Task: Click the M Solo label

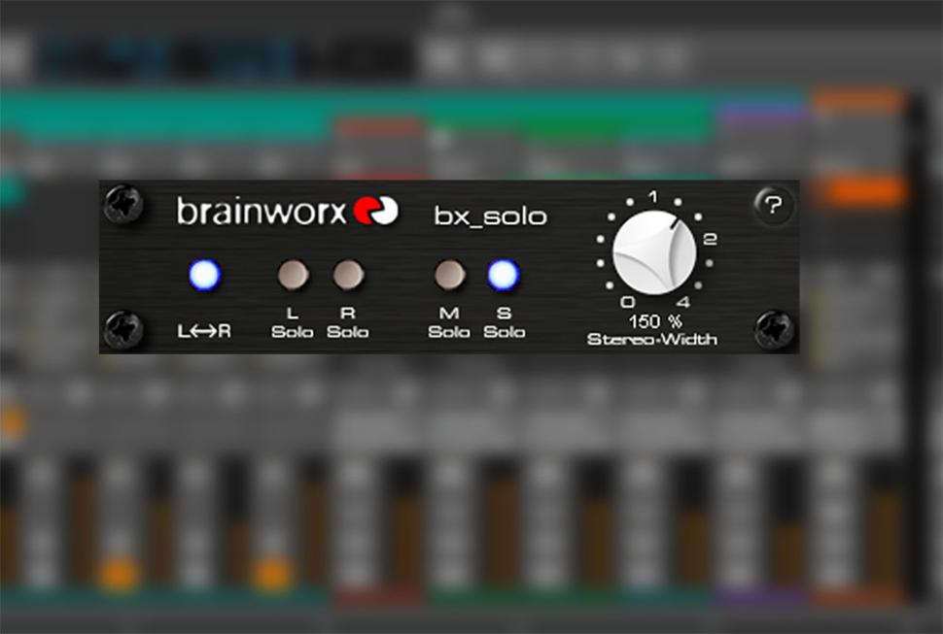Action: pyautogui.click(x=449, y=322)
